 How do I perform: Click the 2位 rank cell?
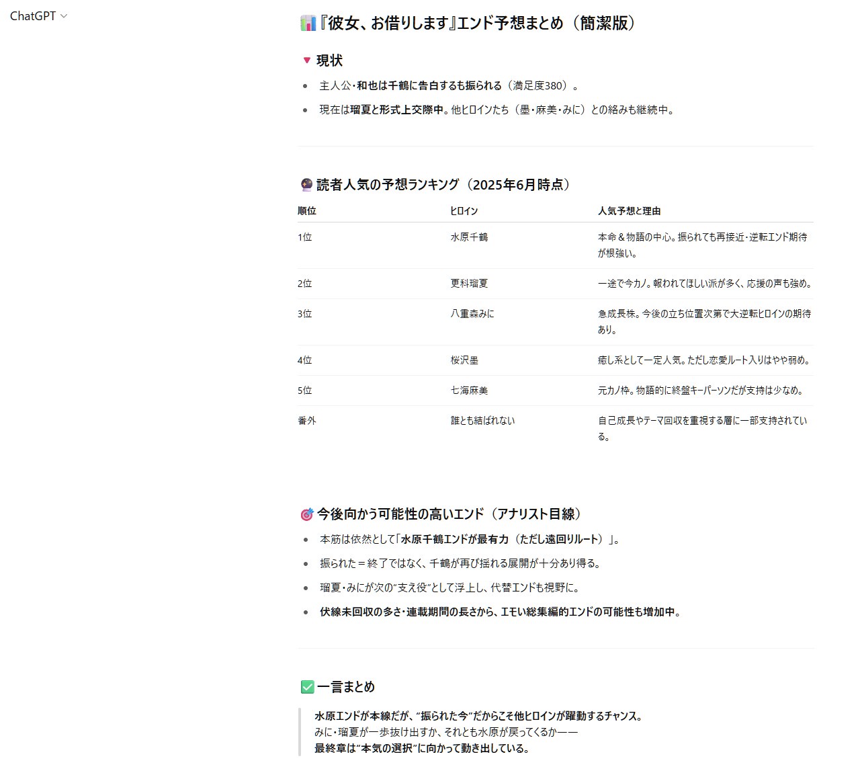click(x=305, y=284)
